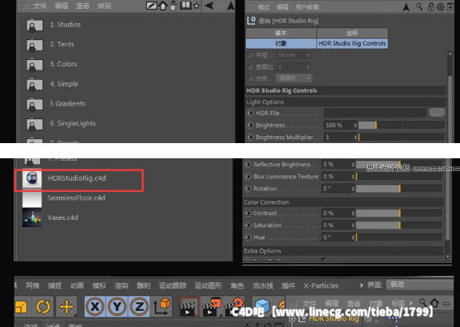The height and width of the screenshot is (327, 460).
Task: Click the object manager search magnifier icon
Action: pos(423,302)
